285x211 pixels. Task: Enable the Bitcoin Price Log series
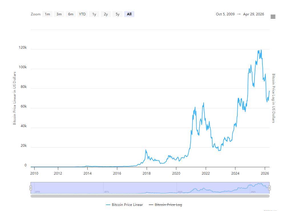168,205
